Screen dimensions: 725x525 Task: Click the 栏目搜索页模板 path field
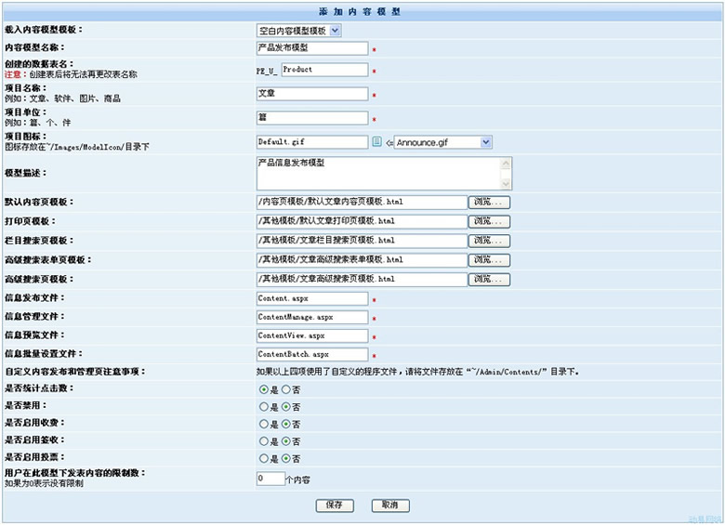coord(362,241)
